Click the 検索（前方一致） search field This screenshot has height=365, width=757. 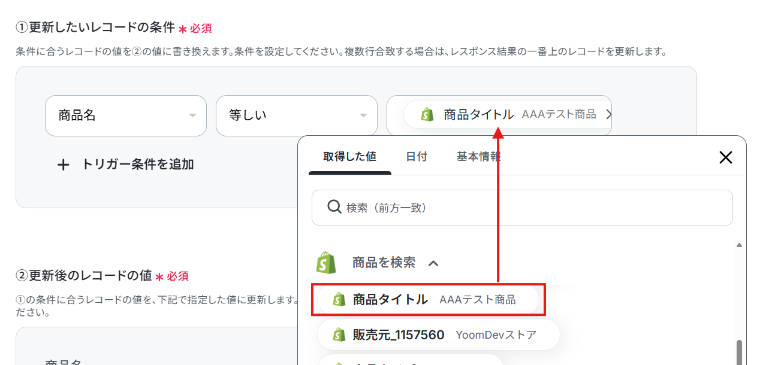point(522,208)
